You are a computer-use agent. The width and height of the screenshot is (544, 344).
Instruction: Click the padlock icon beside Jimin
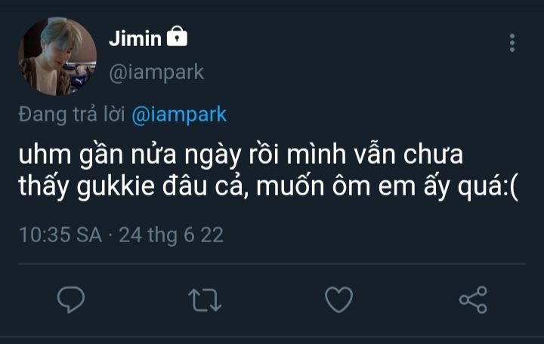pos(177,37)
